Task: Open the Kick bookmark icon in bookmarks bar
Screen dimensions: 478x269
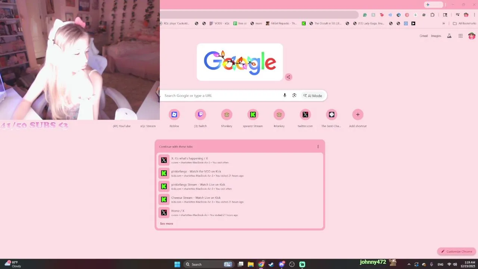Action: [304, 23]
